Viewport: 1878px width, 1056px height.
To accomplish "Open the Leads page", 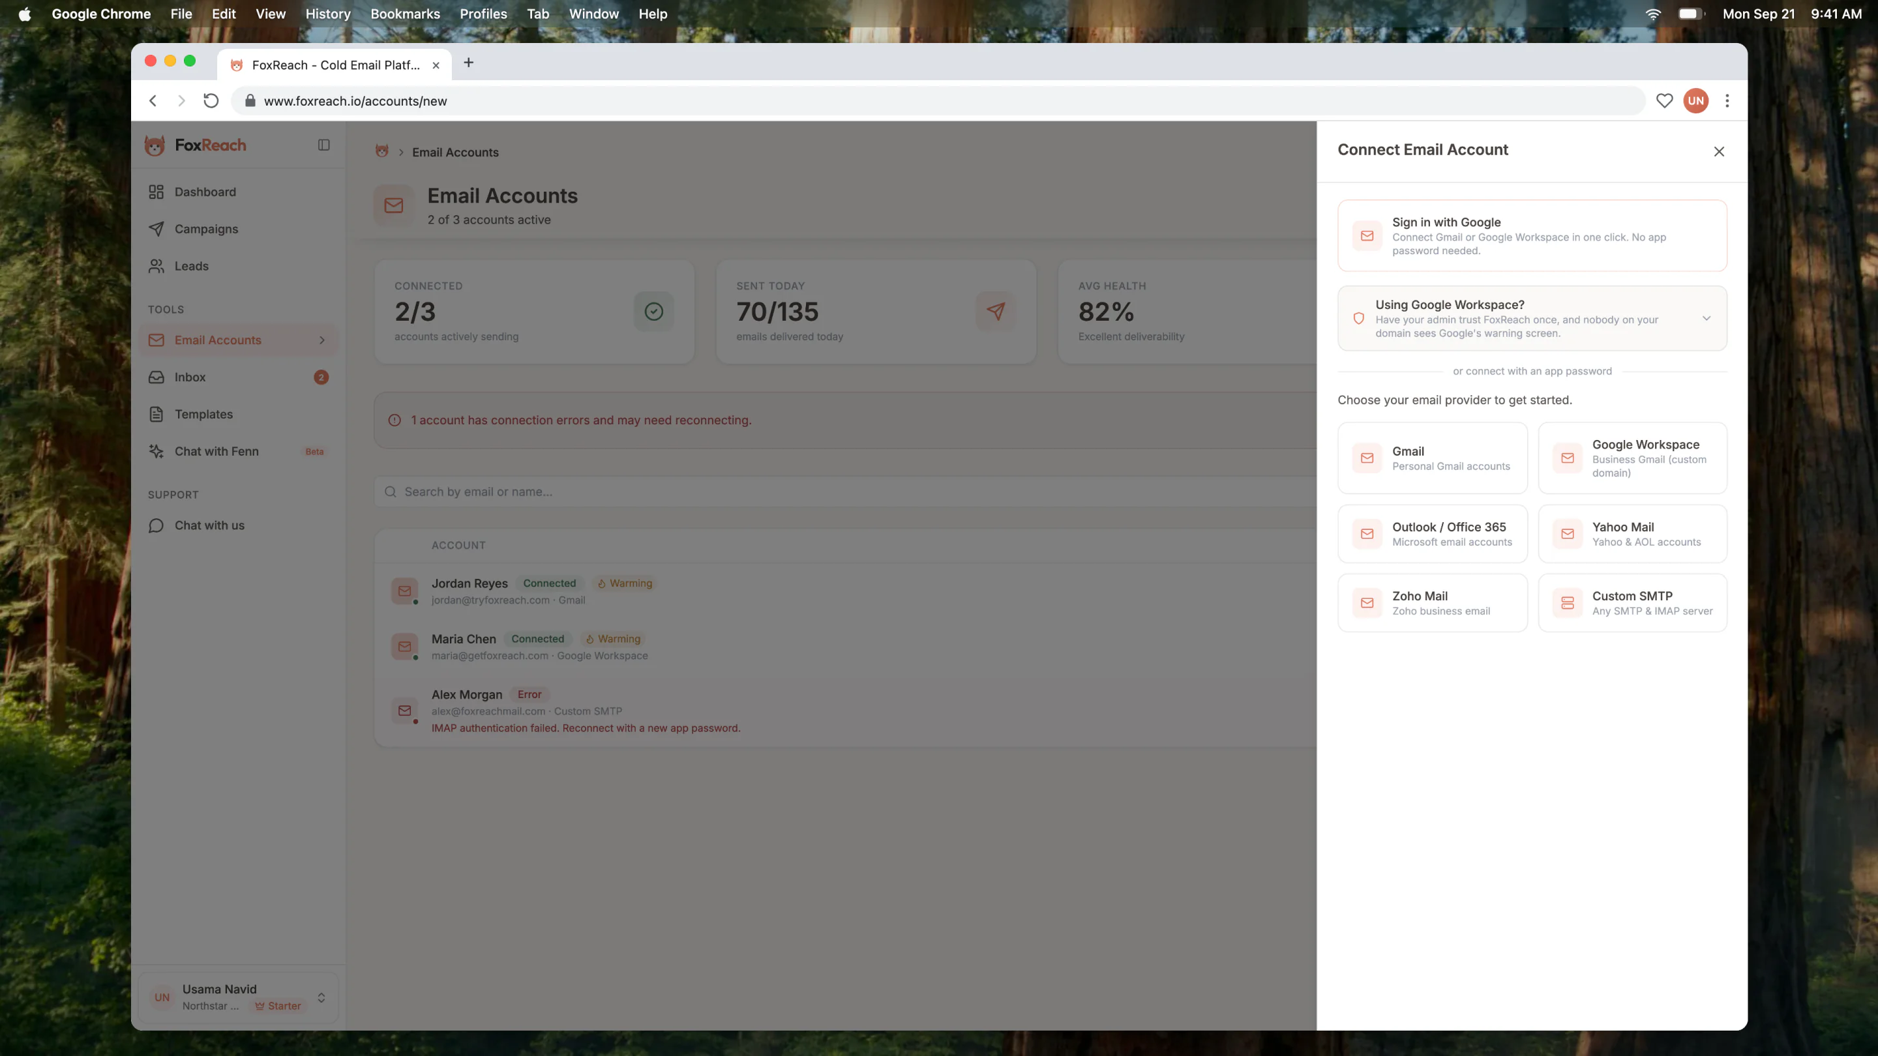I will pyautogui.click(x=237, y=266).
